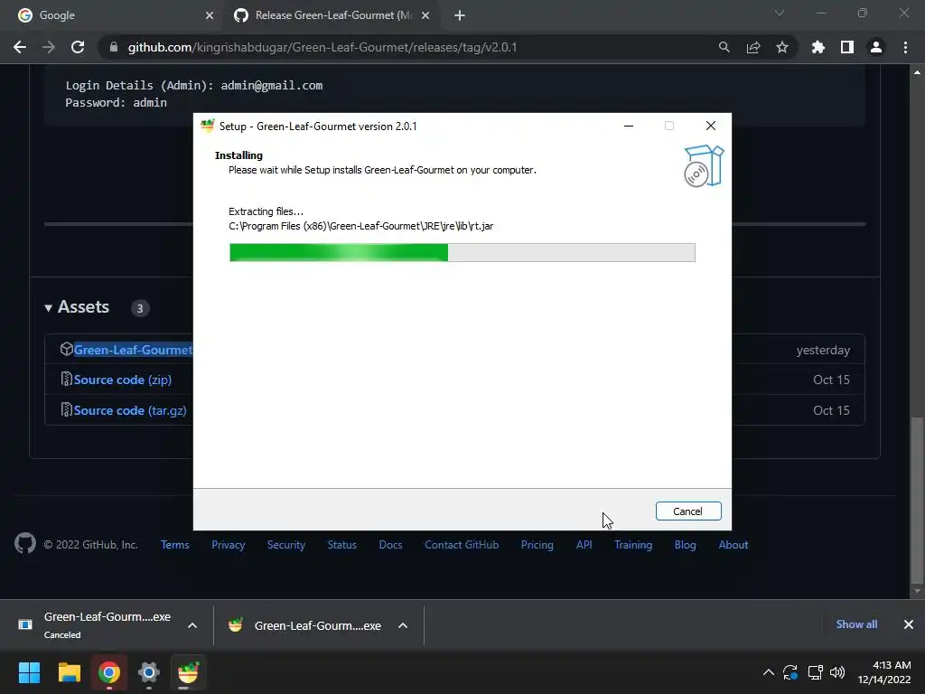Open the network icon in tray

pyautogui.click(x=815, y=672)
